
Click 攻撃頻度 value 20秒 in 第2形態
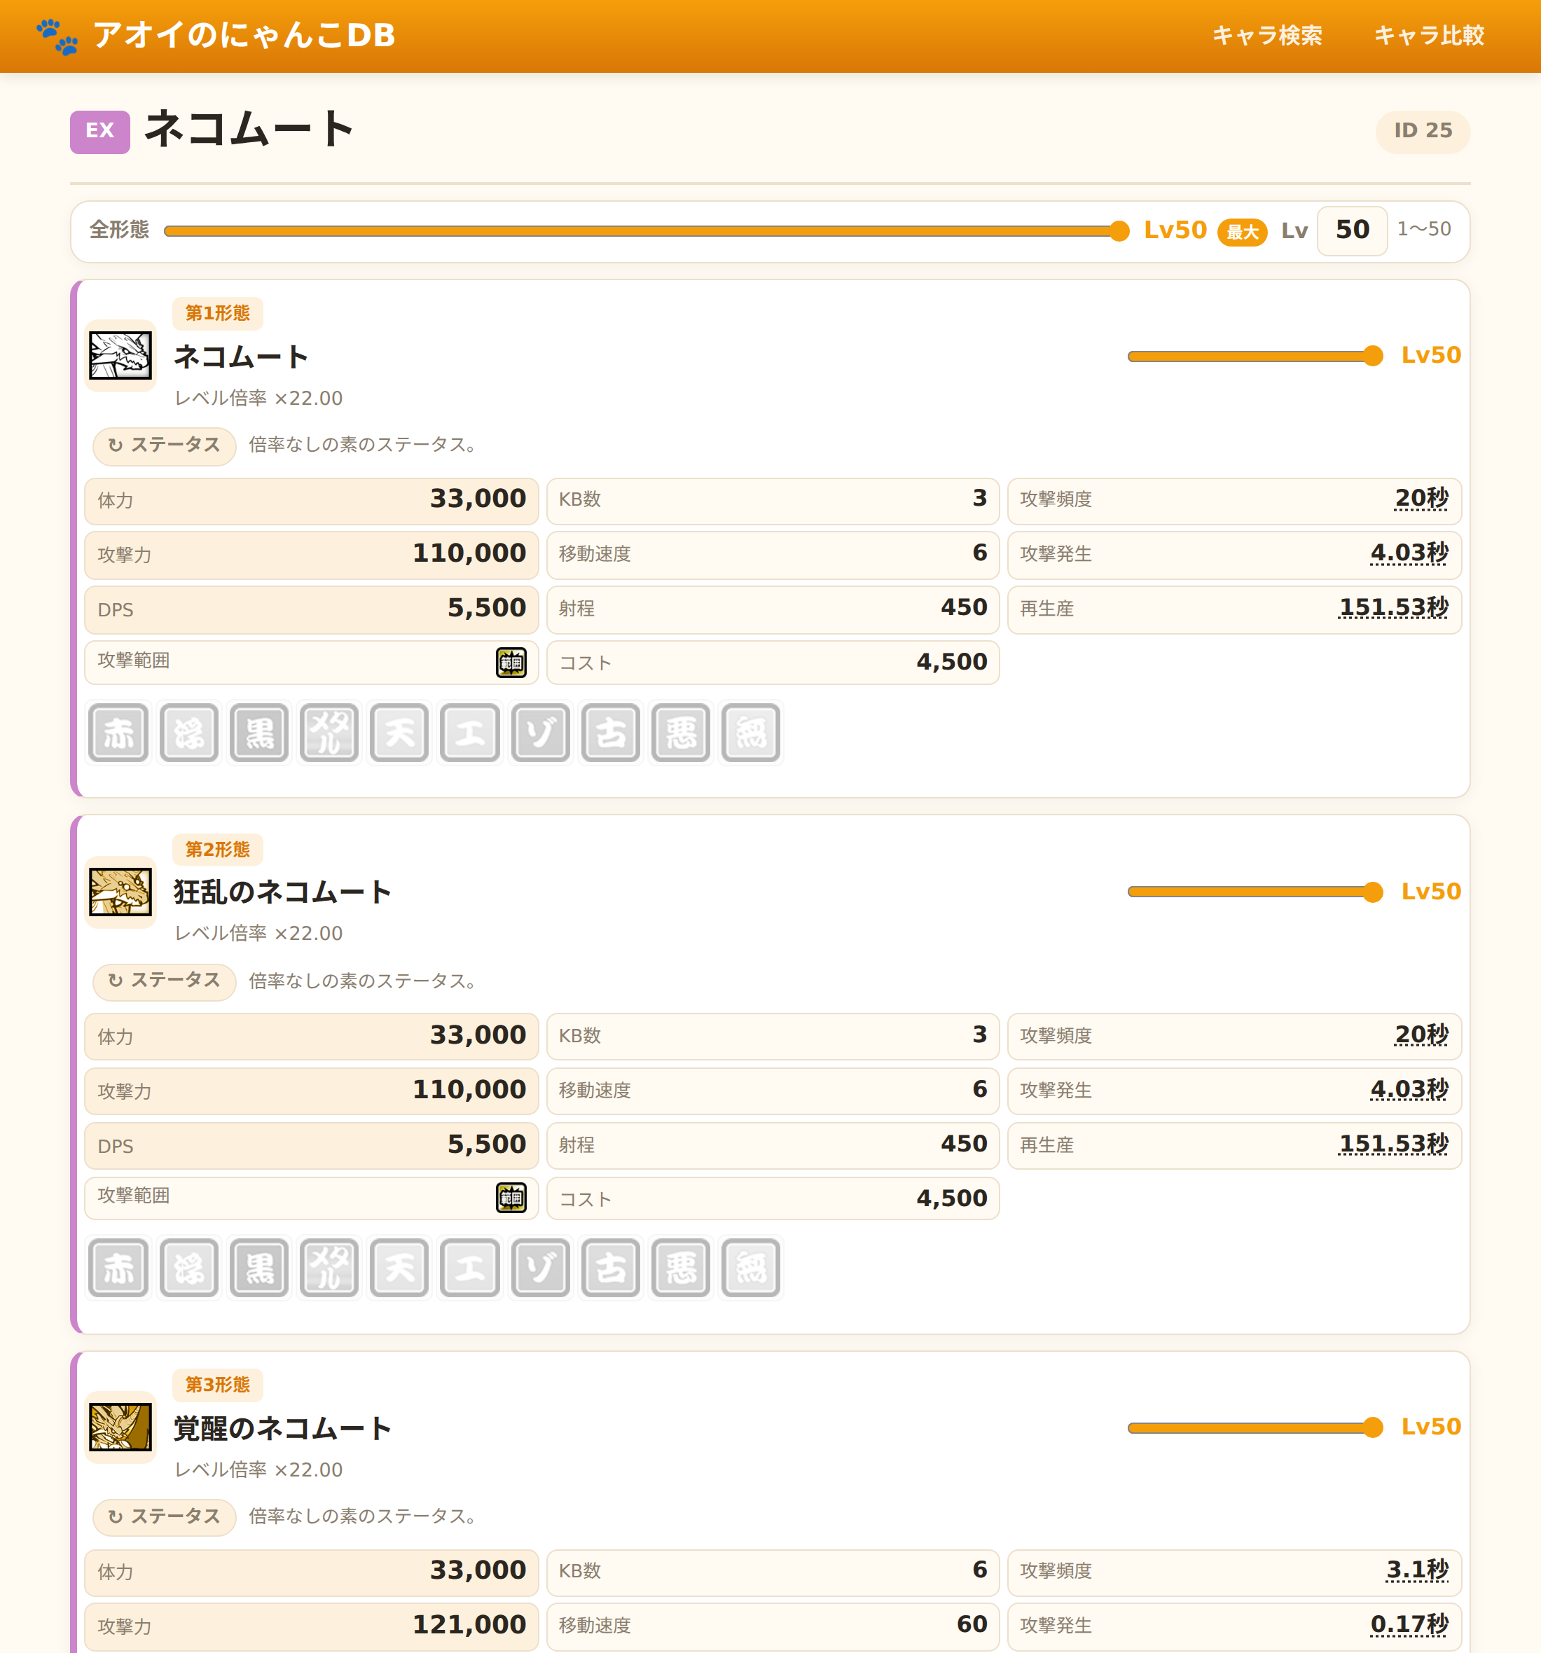1421,1035
